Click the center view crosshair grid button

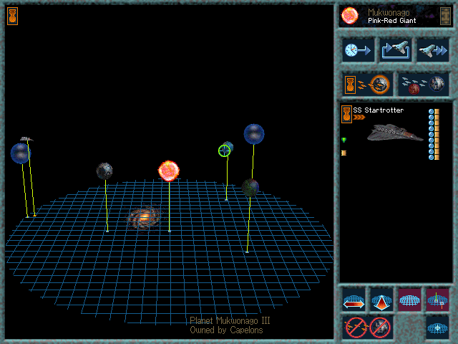(437, 328)
